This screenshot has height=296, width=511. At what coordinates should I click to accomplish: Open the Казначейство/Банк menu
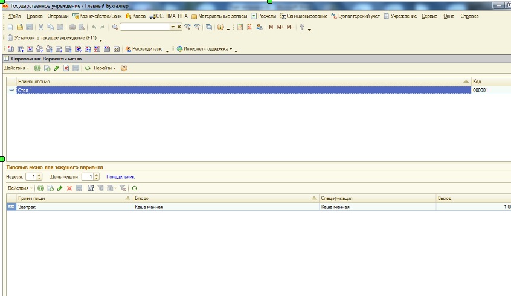point(96,16)
